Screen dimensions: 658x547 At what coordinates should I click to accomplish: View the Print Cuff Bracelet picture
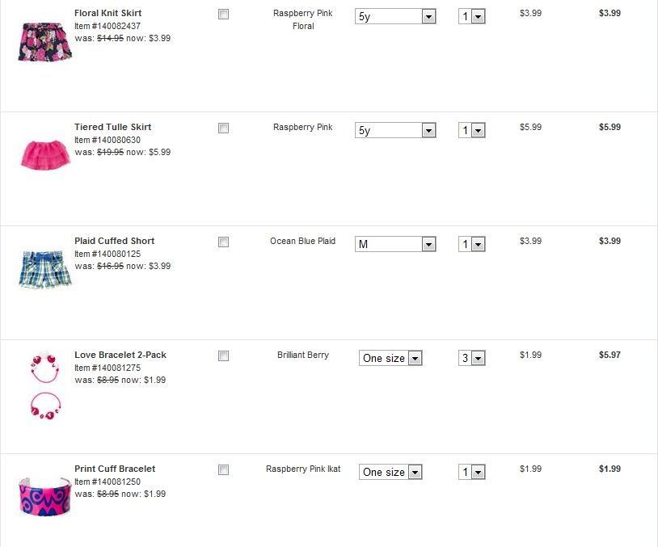[45, 495]
